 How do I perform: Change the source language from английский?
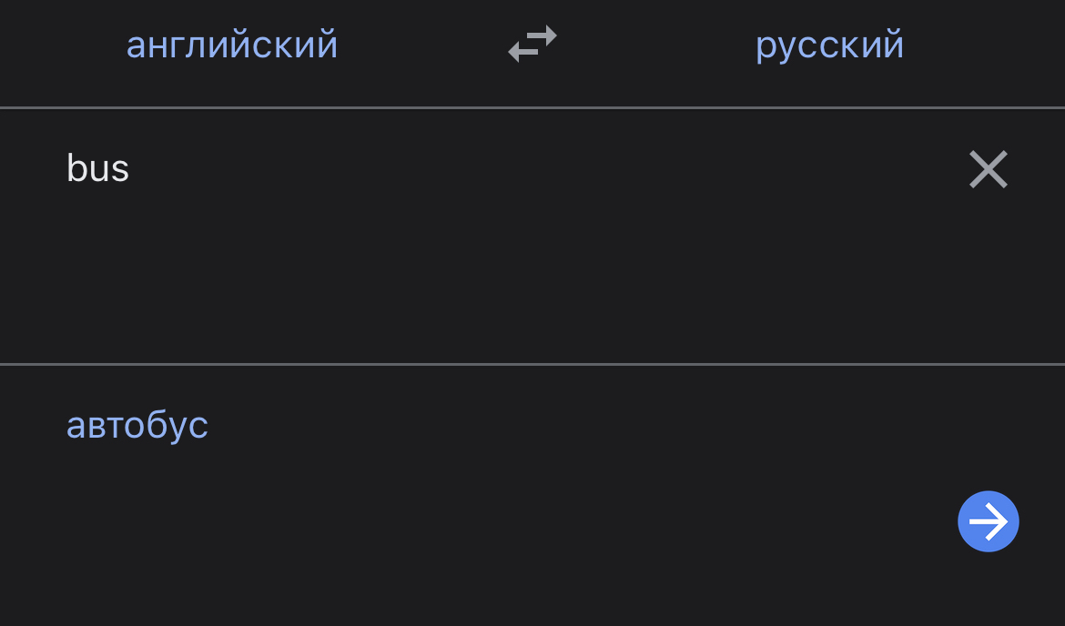coord(232,45)
